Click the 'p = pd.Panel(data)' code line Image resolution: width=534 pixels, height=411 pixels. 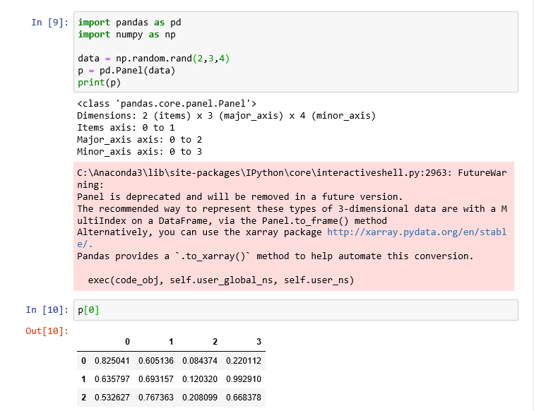(126, 71)
